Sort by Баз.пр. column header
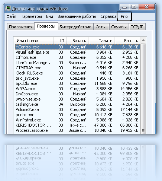 pos(78,41)
